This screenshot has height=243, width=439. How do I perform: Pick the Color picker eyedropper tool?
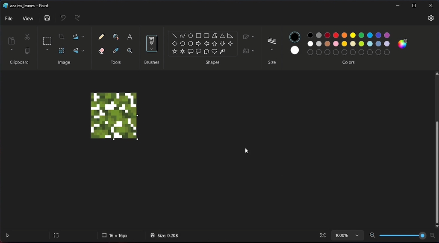point(115,51)
